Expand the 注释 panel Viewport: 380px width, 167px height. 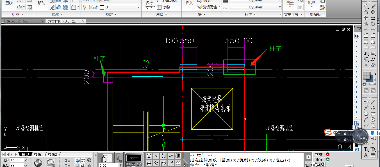pos(161,14)
